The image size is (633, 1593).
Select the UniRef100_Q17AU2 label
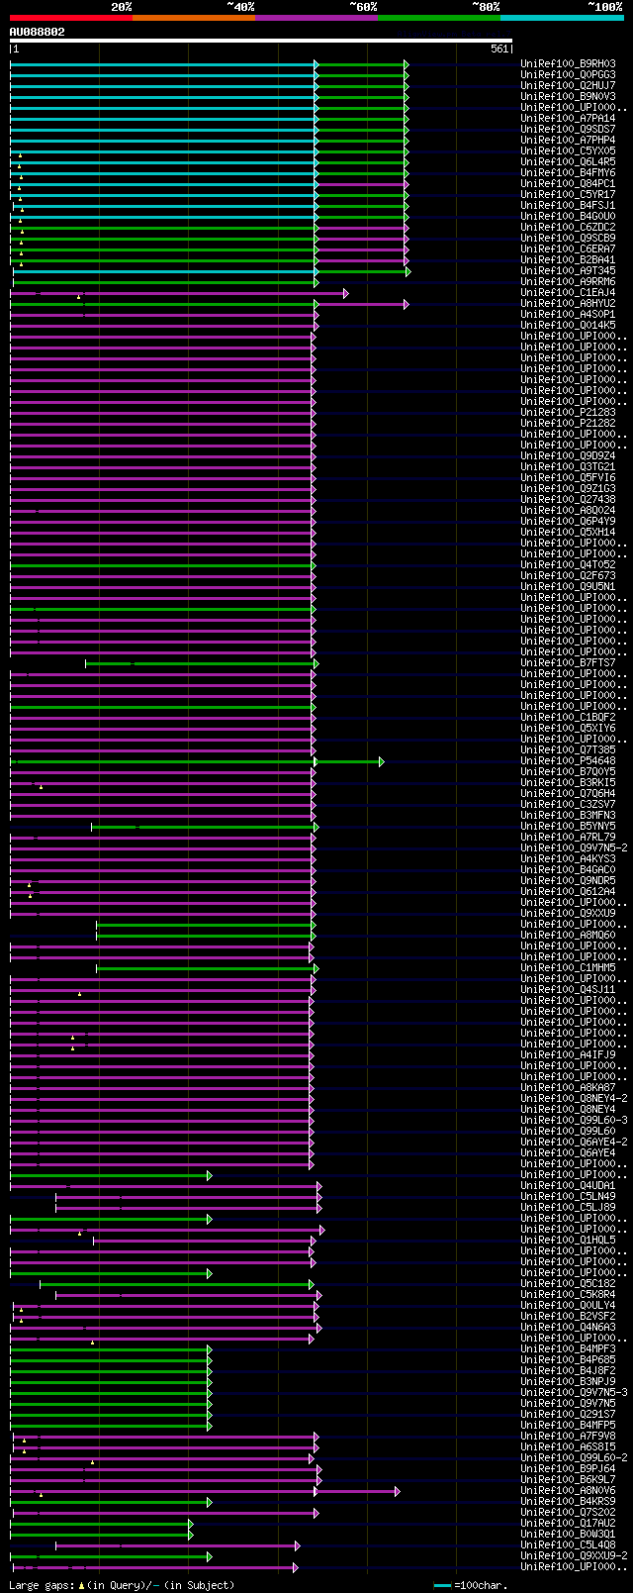click(x=569, y=1523)
